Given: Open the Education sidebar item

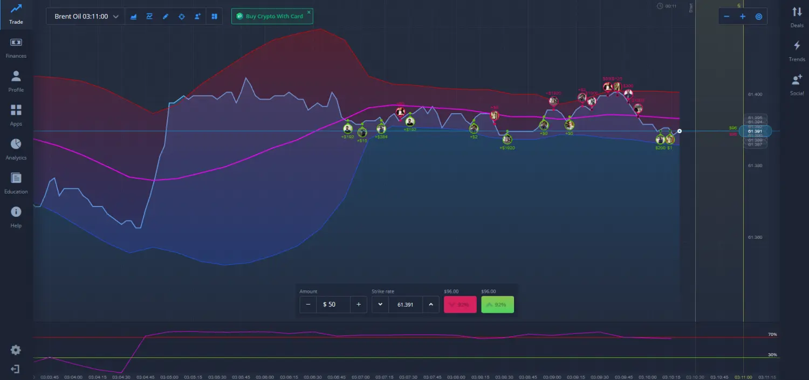Looking at the screenshot, I should click(x=16, y=183).
